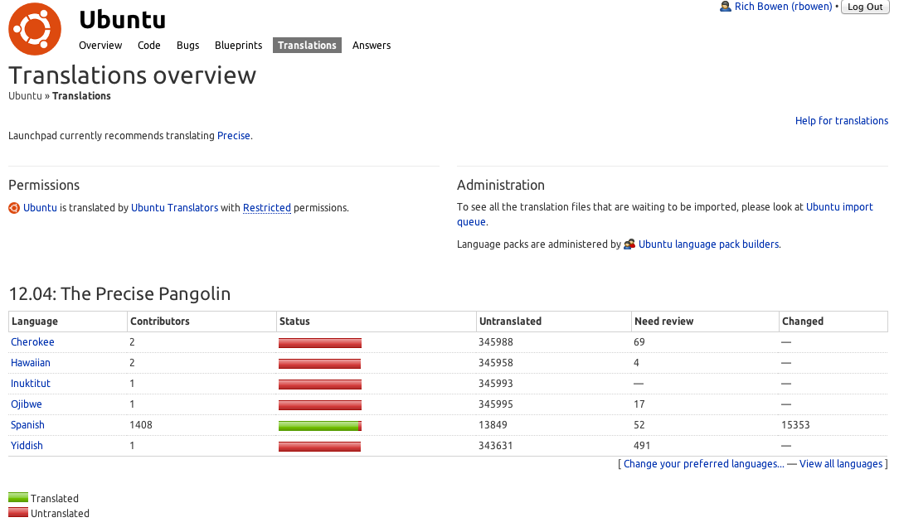Image resolution: width=899 pixels, height=532 pixels.
Task: Go to the Blueprints tab
Action: click(238, 46)
